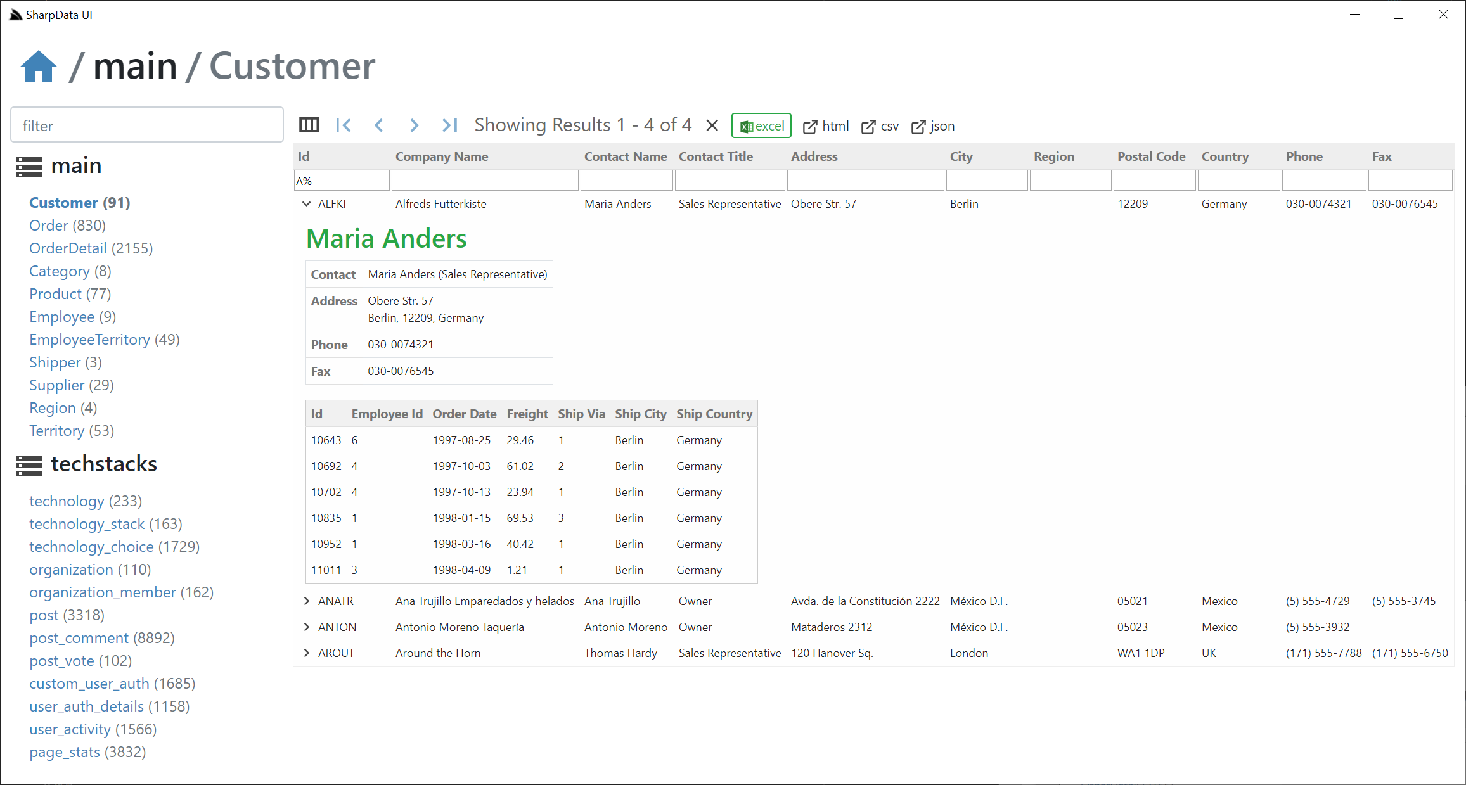
Task: Sort by Country column header
Action: pyautogui.click(x=1225, y=156)
